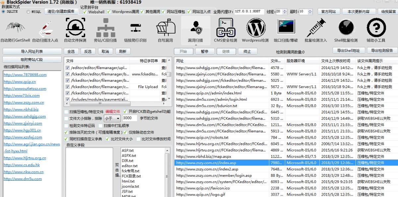Toggle 排除当天的文件 checkbox
Image resolution: width=398 pixels, height=197 pixels.
(66, 132)
